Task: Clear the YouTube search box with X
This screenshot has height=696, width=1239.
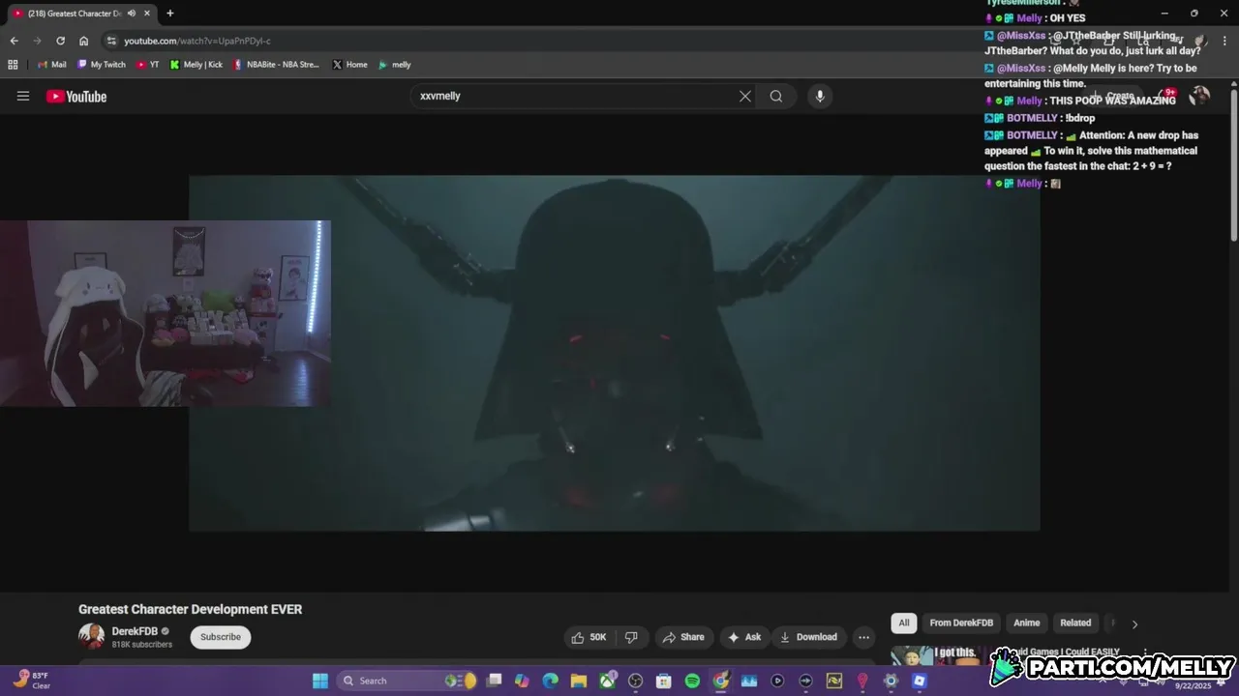Action: pos(745,96)
